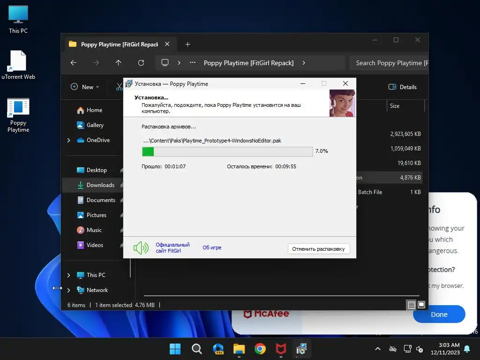Expand the This PC tree node
480x360 pixels.
68,275
